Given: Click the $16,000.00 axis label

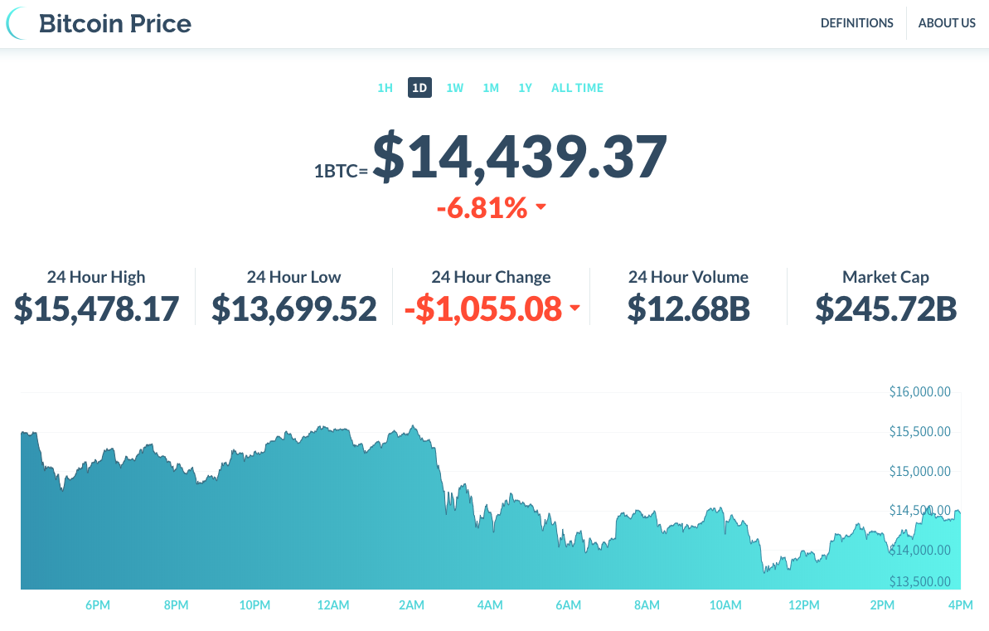Looking at the screenshot, I should 919,391.
